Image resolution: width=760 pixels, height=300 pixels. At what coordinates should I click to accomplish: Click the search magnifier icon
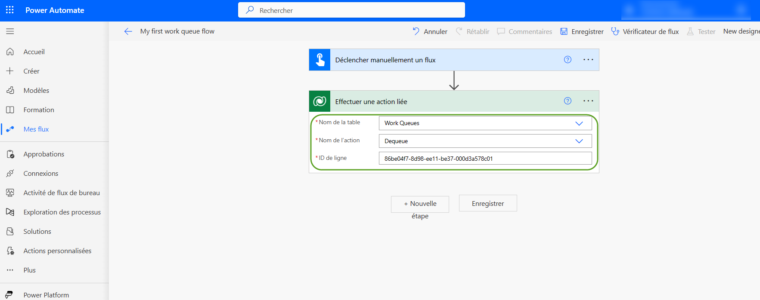(x=250, y=10)
